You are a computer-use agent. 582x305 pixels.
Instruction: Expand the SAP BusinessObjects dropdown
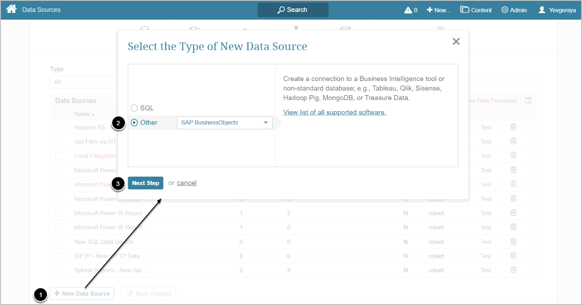pyautogui.click(x=224, y=123)
